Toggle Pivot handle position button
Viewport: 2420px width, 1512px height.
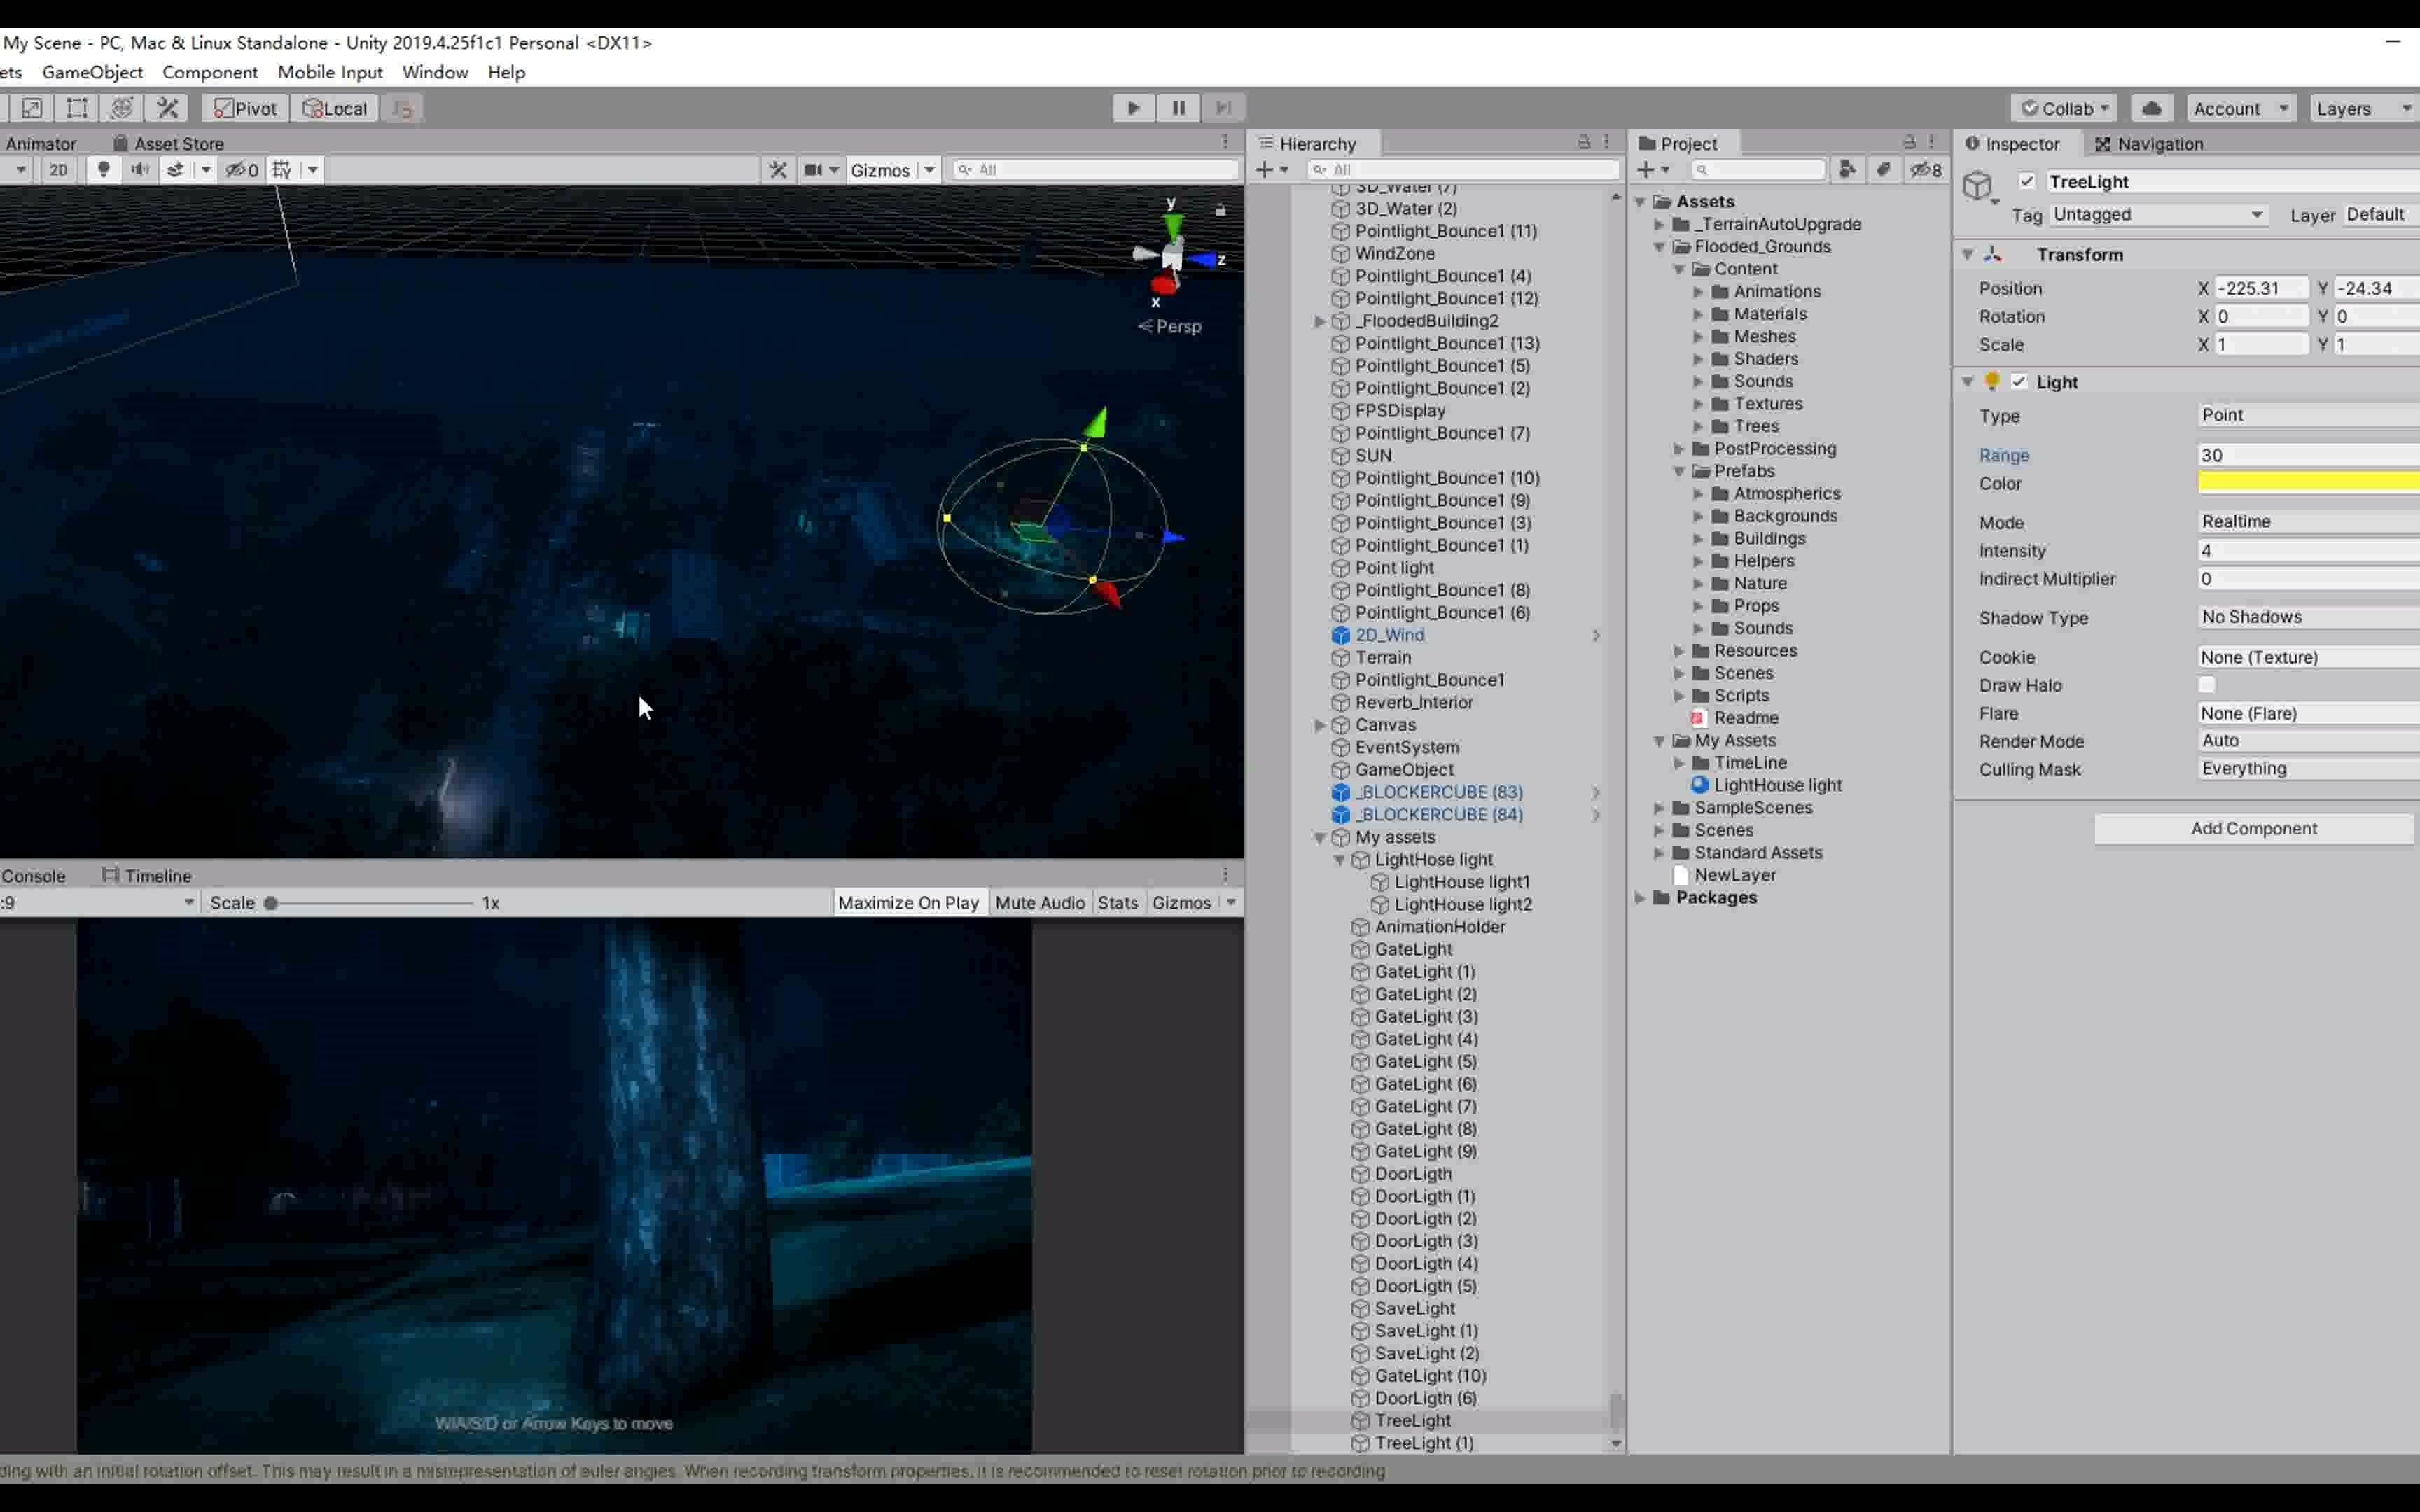[245, 108]
